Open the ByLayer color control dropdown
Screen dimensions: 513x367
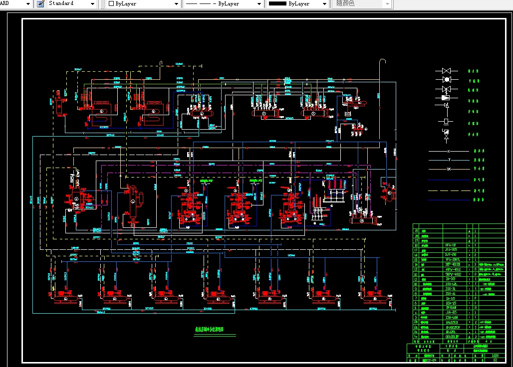pyautogui.click(x=143, y=4)
